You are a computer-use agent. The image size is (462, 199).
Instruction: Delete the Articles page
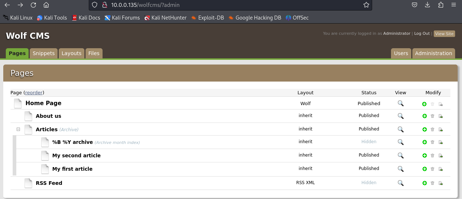(432, 129)
